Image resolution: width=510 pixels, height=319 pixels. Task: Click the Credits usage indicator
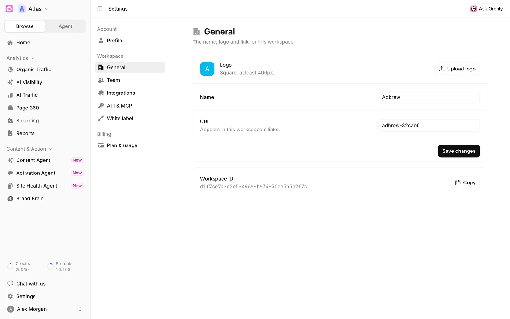[x=19, y=266]
